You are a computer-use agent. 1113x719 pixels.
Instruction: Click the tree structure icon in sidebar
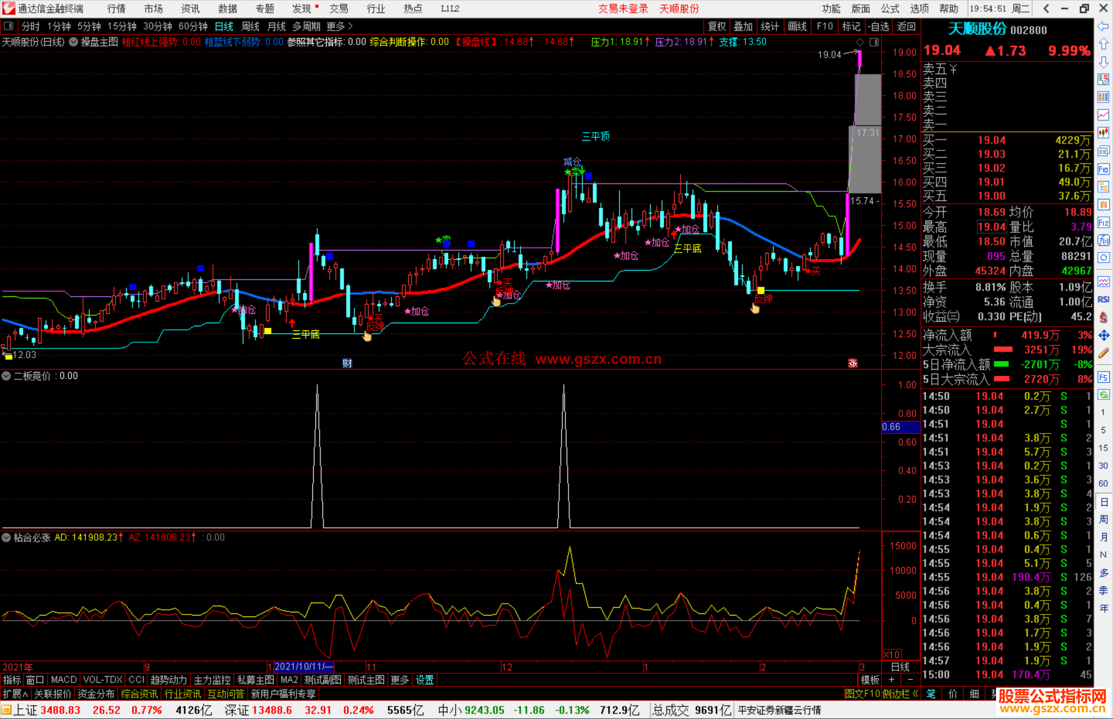[x=1103, y=187]
